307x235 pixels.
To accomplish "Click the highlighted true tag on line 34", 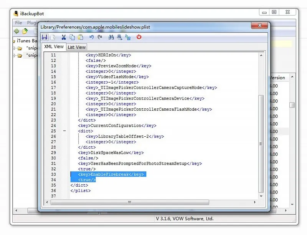I will point(87,180).
